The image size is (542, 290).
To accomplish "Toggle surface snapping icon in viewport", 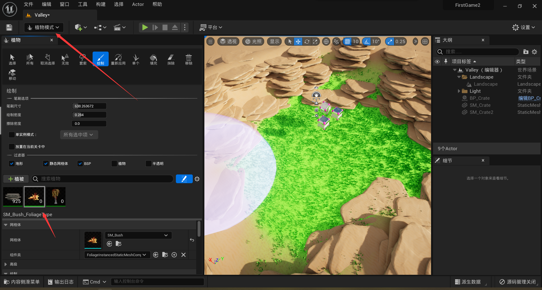I will point(336,42).
